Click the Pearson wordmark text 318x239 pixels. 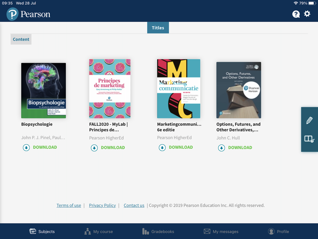(35, 14)
